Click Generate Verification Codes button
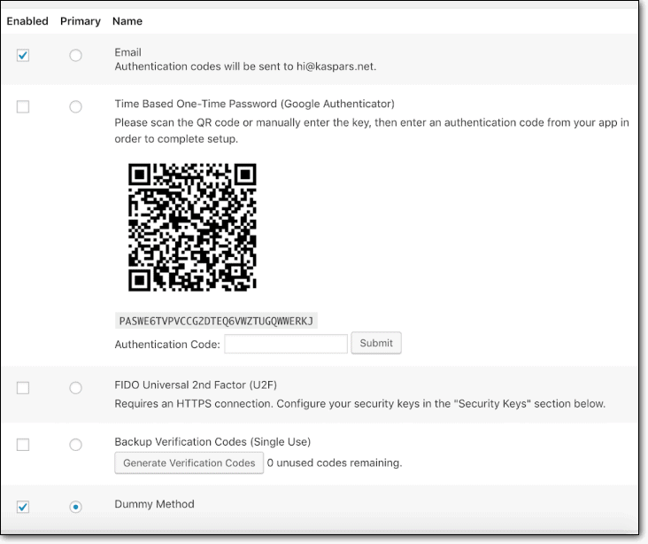 click(x=189, y=462)
